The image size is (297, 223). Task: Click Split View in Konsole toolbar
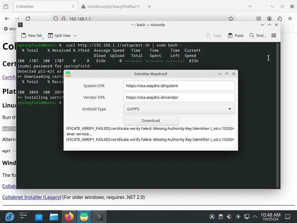point(59,35)
